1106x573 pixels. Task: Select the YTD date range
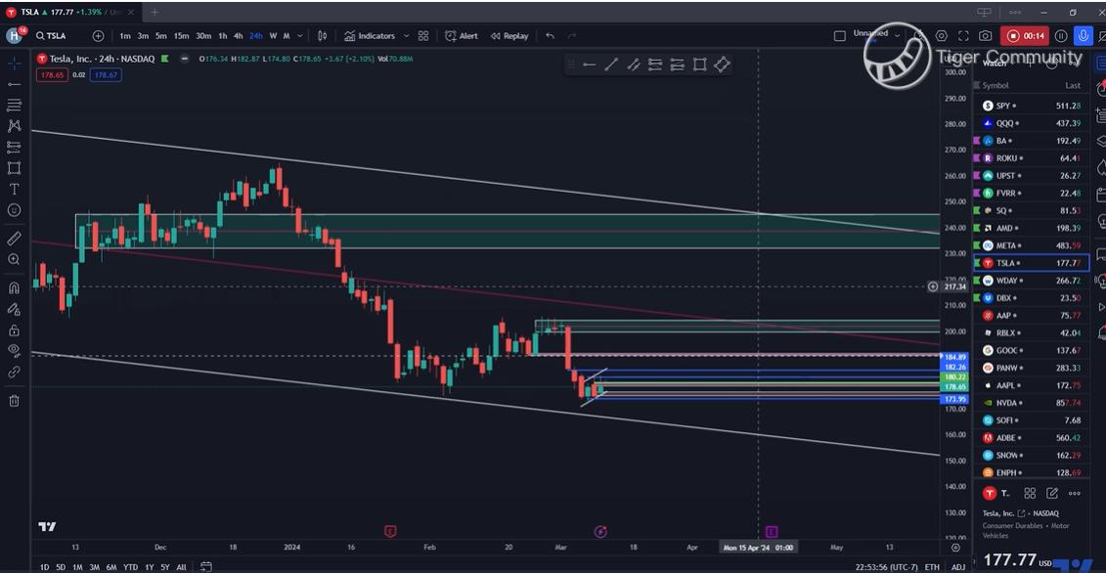(x=130, y=567)
